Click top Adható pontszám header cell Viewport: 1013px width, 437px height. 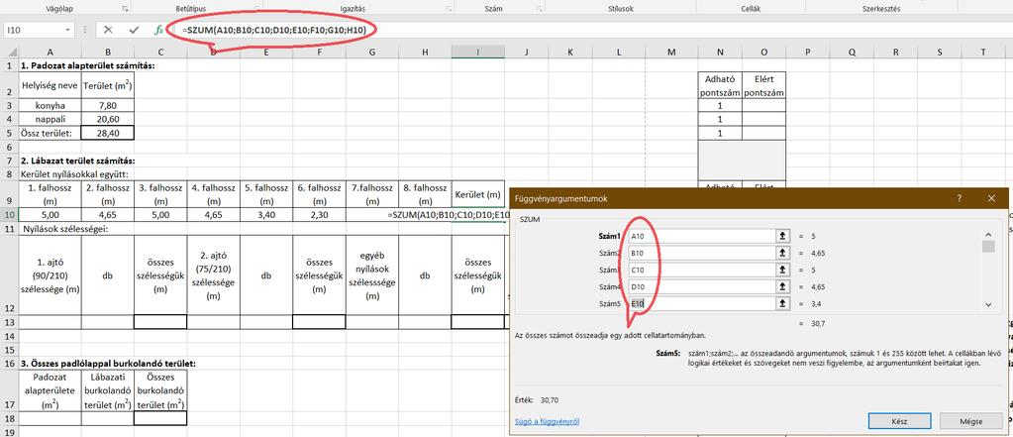point(720,85)
